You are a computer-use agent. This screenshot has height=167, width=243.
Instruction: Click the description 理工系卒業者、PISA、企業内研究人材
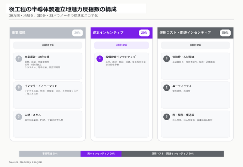(x=44, y=120)
